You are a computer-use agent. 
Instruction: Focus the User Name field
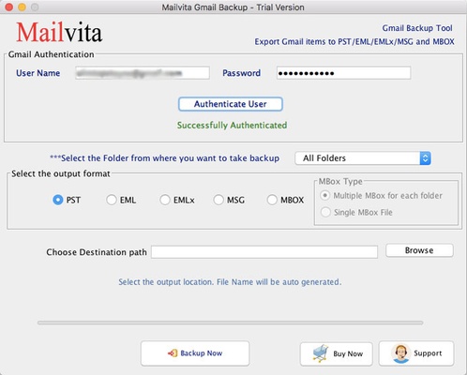point(143,73)
